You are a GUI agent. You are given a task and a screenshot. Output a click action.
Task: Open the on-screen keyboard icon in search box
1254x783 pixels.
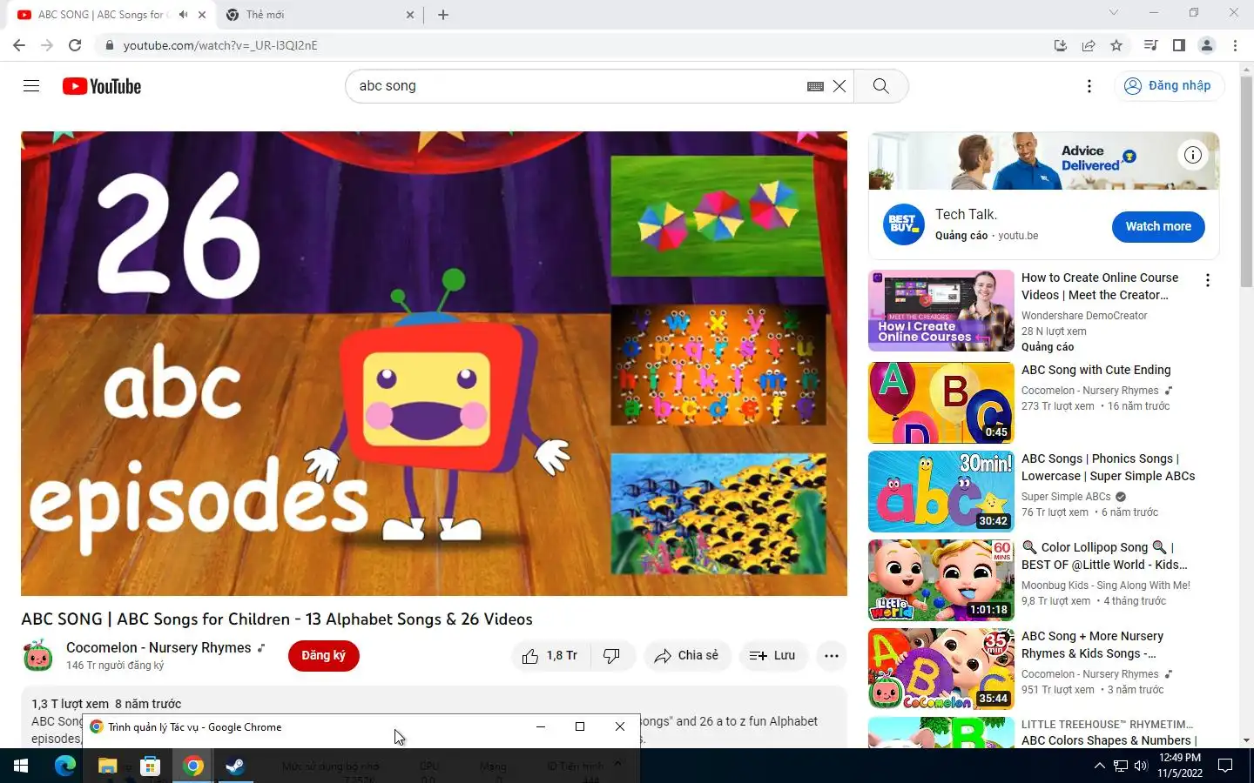coord(815,86)
